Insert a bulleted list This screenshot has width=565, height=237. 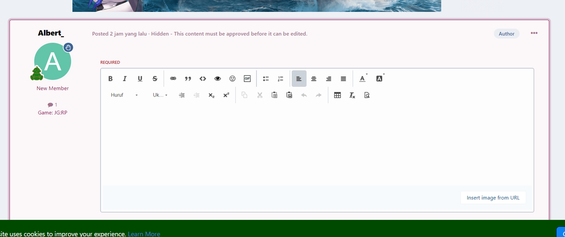point(266,79)
